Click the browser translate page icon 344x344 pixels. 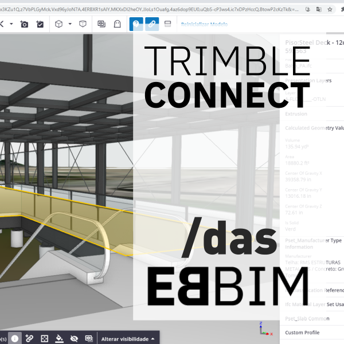[319, 9]
